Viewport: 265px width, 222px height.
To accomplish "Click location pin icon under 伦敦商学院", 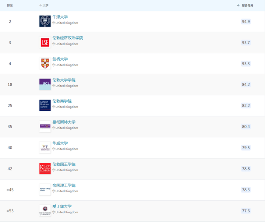I will tap(54, 107).
